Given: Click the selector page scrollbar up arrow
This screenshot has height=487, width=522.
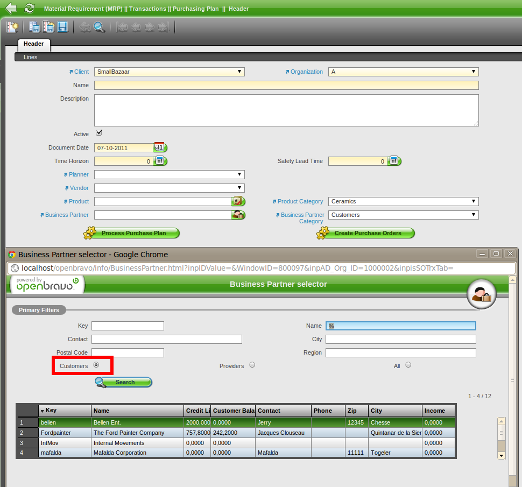Looking at the screenshot, I should pyautogui.click(x=512, y=280).
